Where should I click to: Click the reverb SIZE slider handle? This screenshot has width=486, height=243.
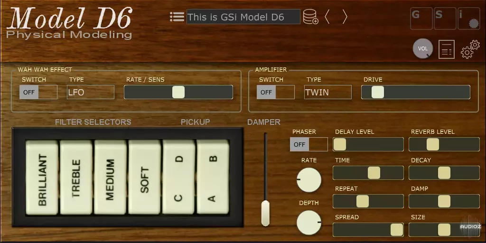tap(444, 230)
